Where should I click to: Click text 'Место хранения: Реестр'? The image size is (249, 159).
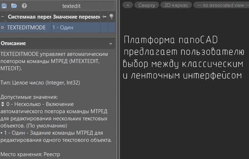click(x=30, y=154)
